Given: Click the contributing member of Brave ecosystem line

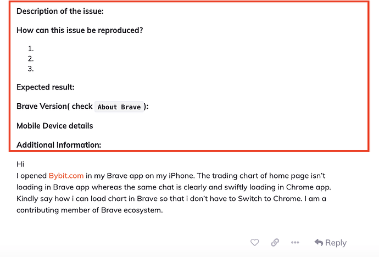Looking at the screenshot, I should [90, 210].
